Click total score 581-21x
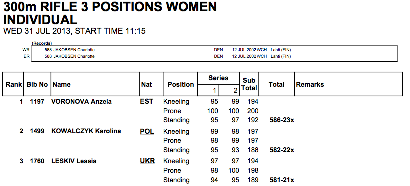The image size is (410, 186). coord(282,180)
